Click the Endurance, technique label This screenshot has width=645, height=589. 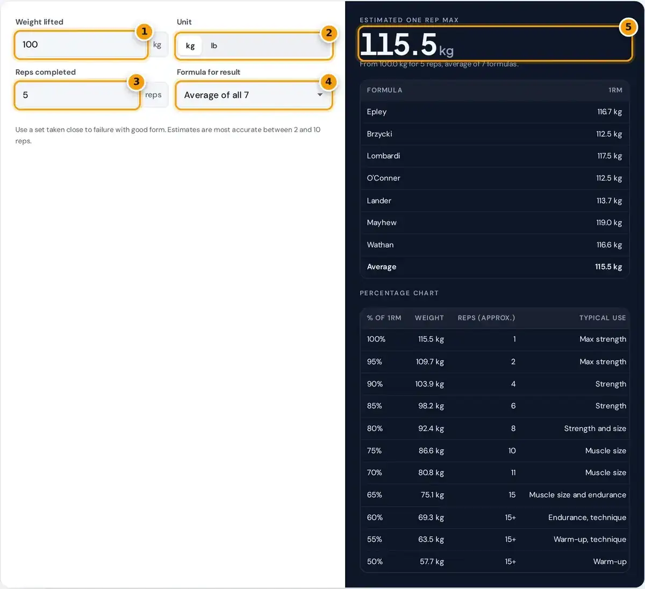(x=587, y=517)
